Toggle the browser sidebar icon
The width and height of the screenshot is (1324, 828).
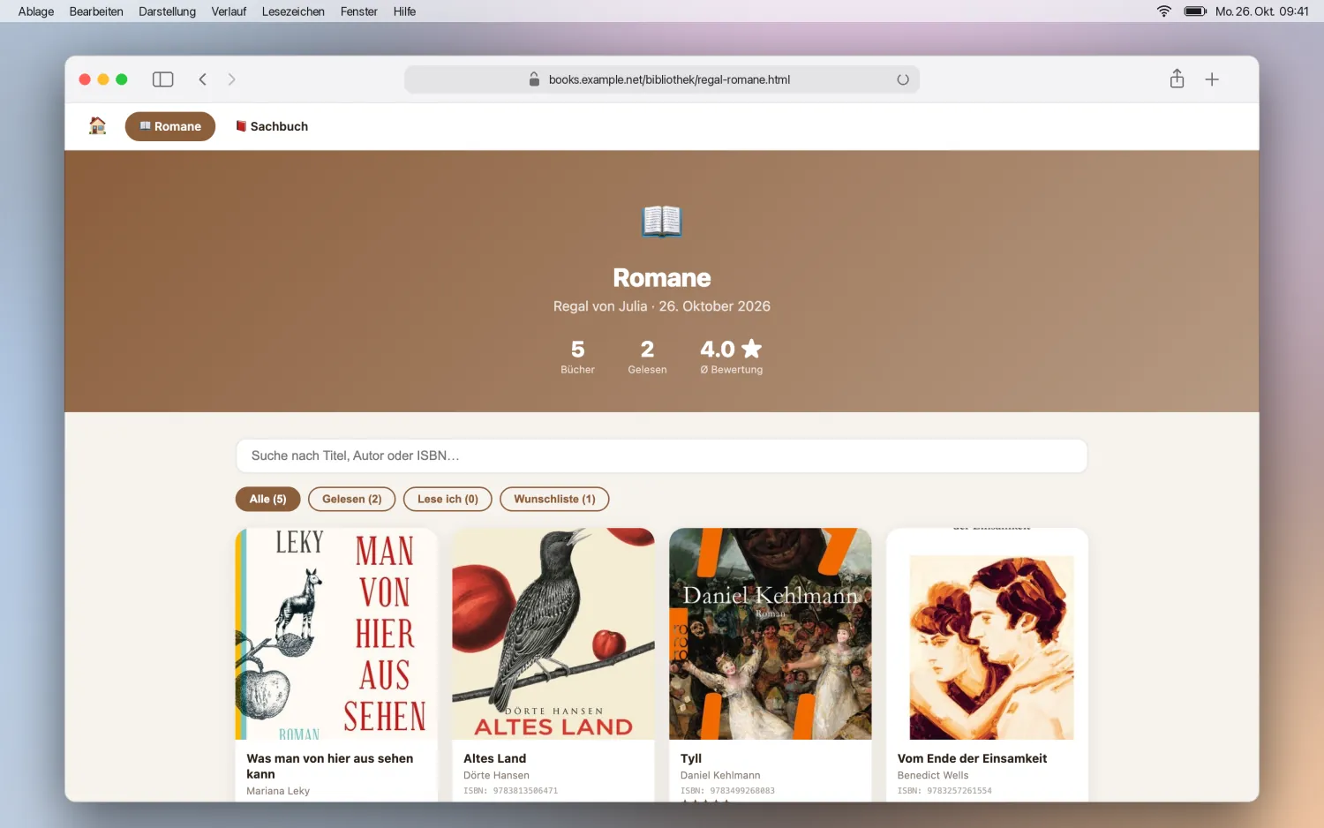tap(162, 79)
